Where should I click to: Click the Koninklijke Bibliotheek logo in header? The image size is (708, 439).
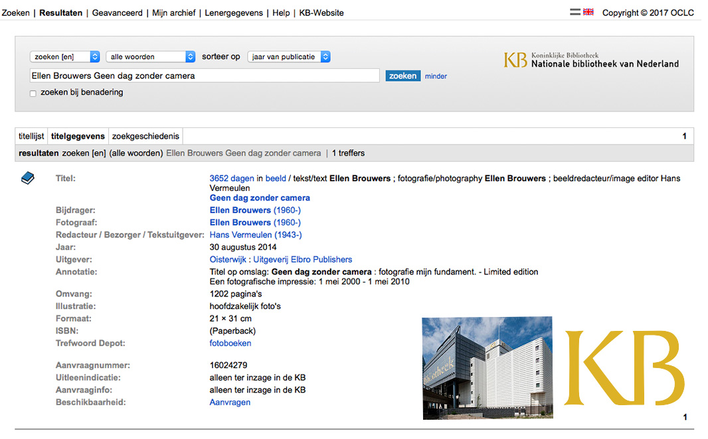point(591,60)
